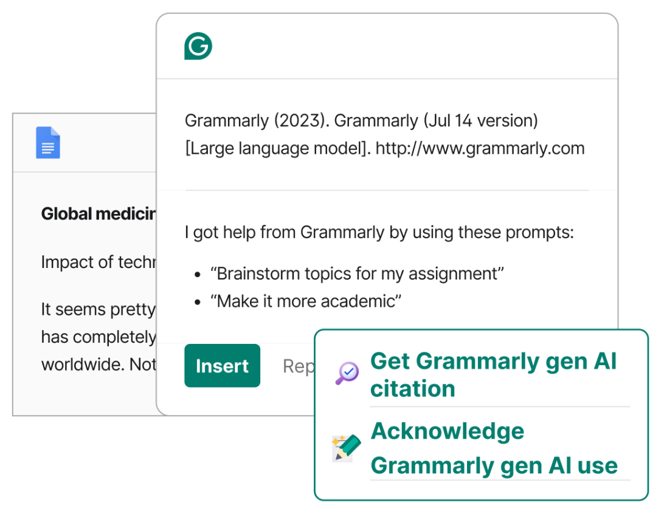Click the partially hidden "Rep" option beside Insert

point(298,366)
